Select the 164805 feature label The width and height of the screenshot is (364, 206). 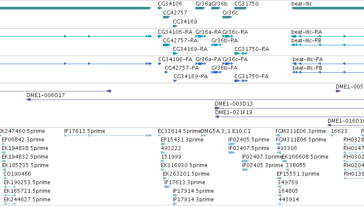pos(288,191)
